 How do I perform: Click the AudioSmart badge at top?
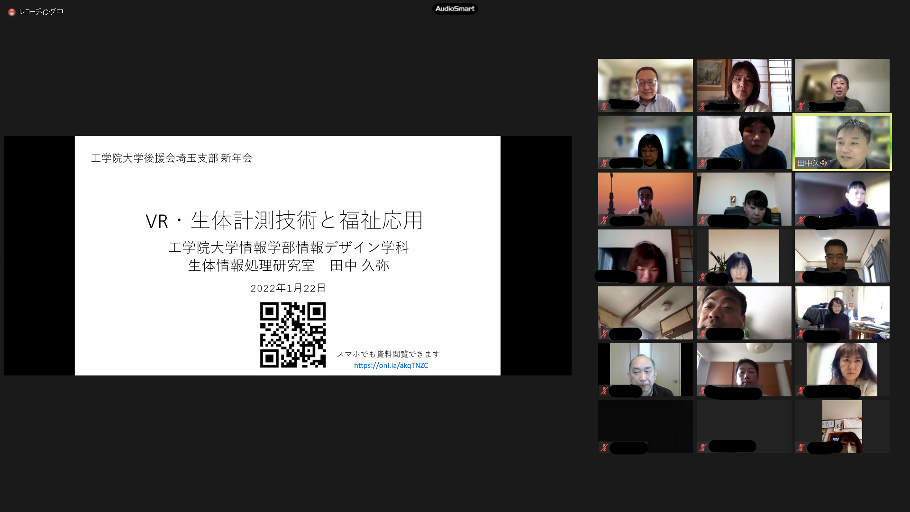(x=455, y=9)
